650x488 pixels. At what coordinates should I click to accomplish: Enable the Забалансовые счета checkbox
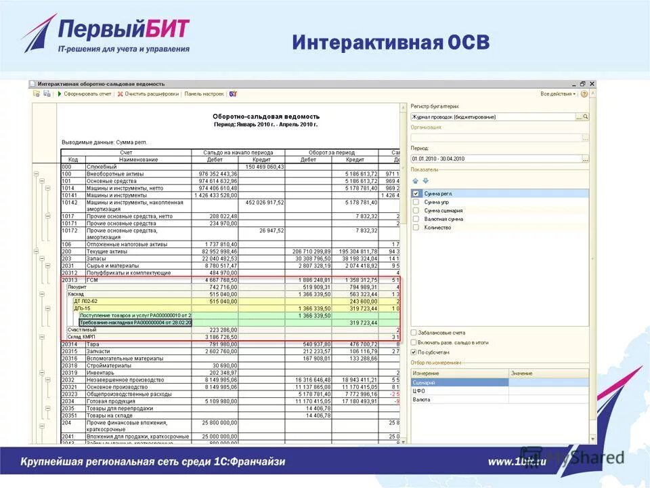tap(415, 334)
